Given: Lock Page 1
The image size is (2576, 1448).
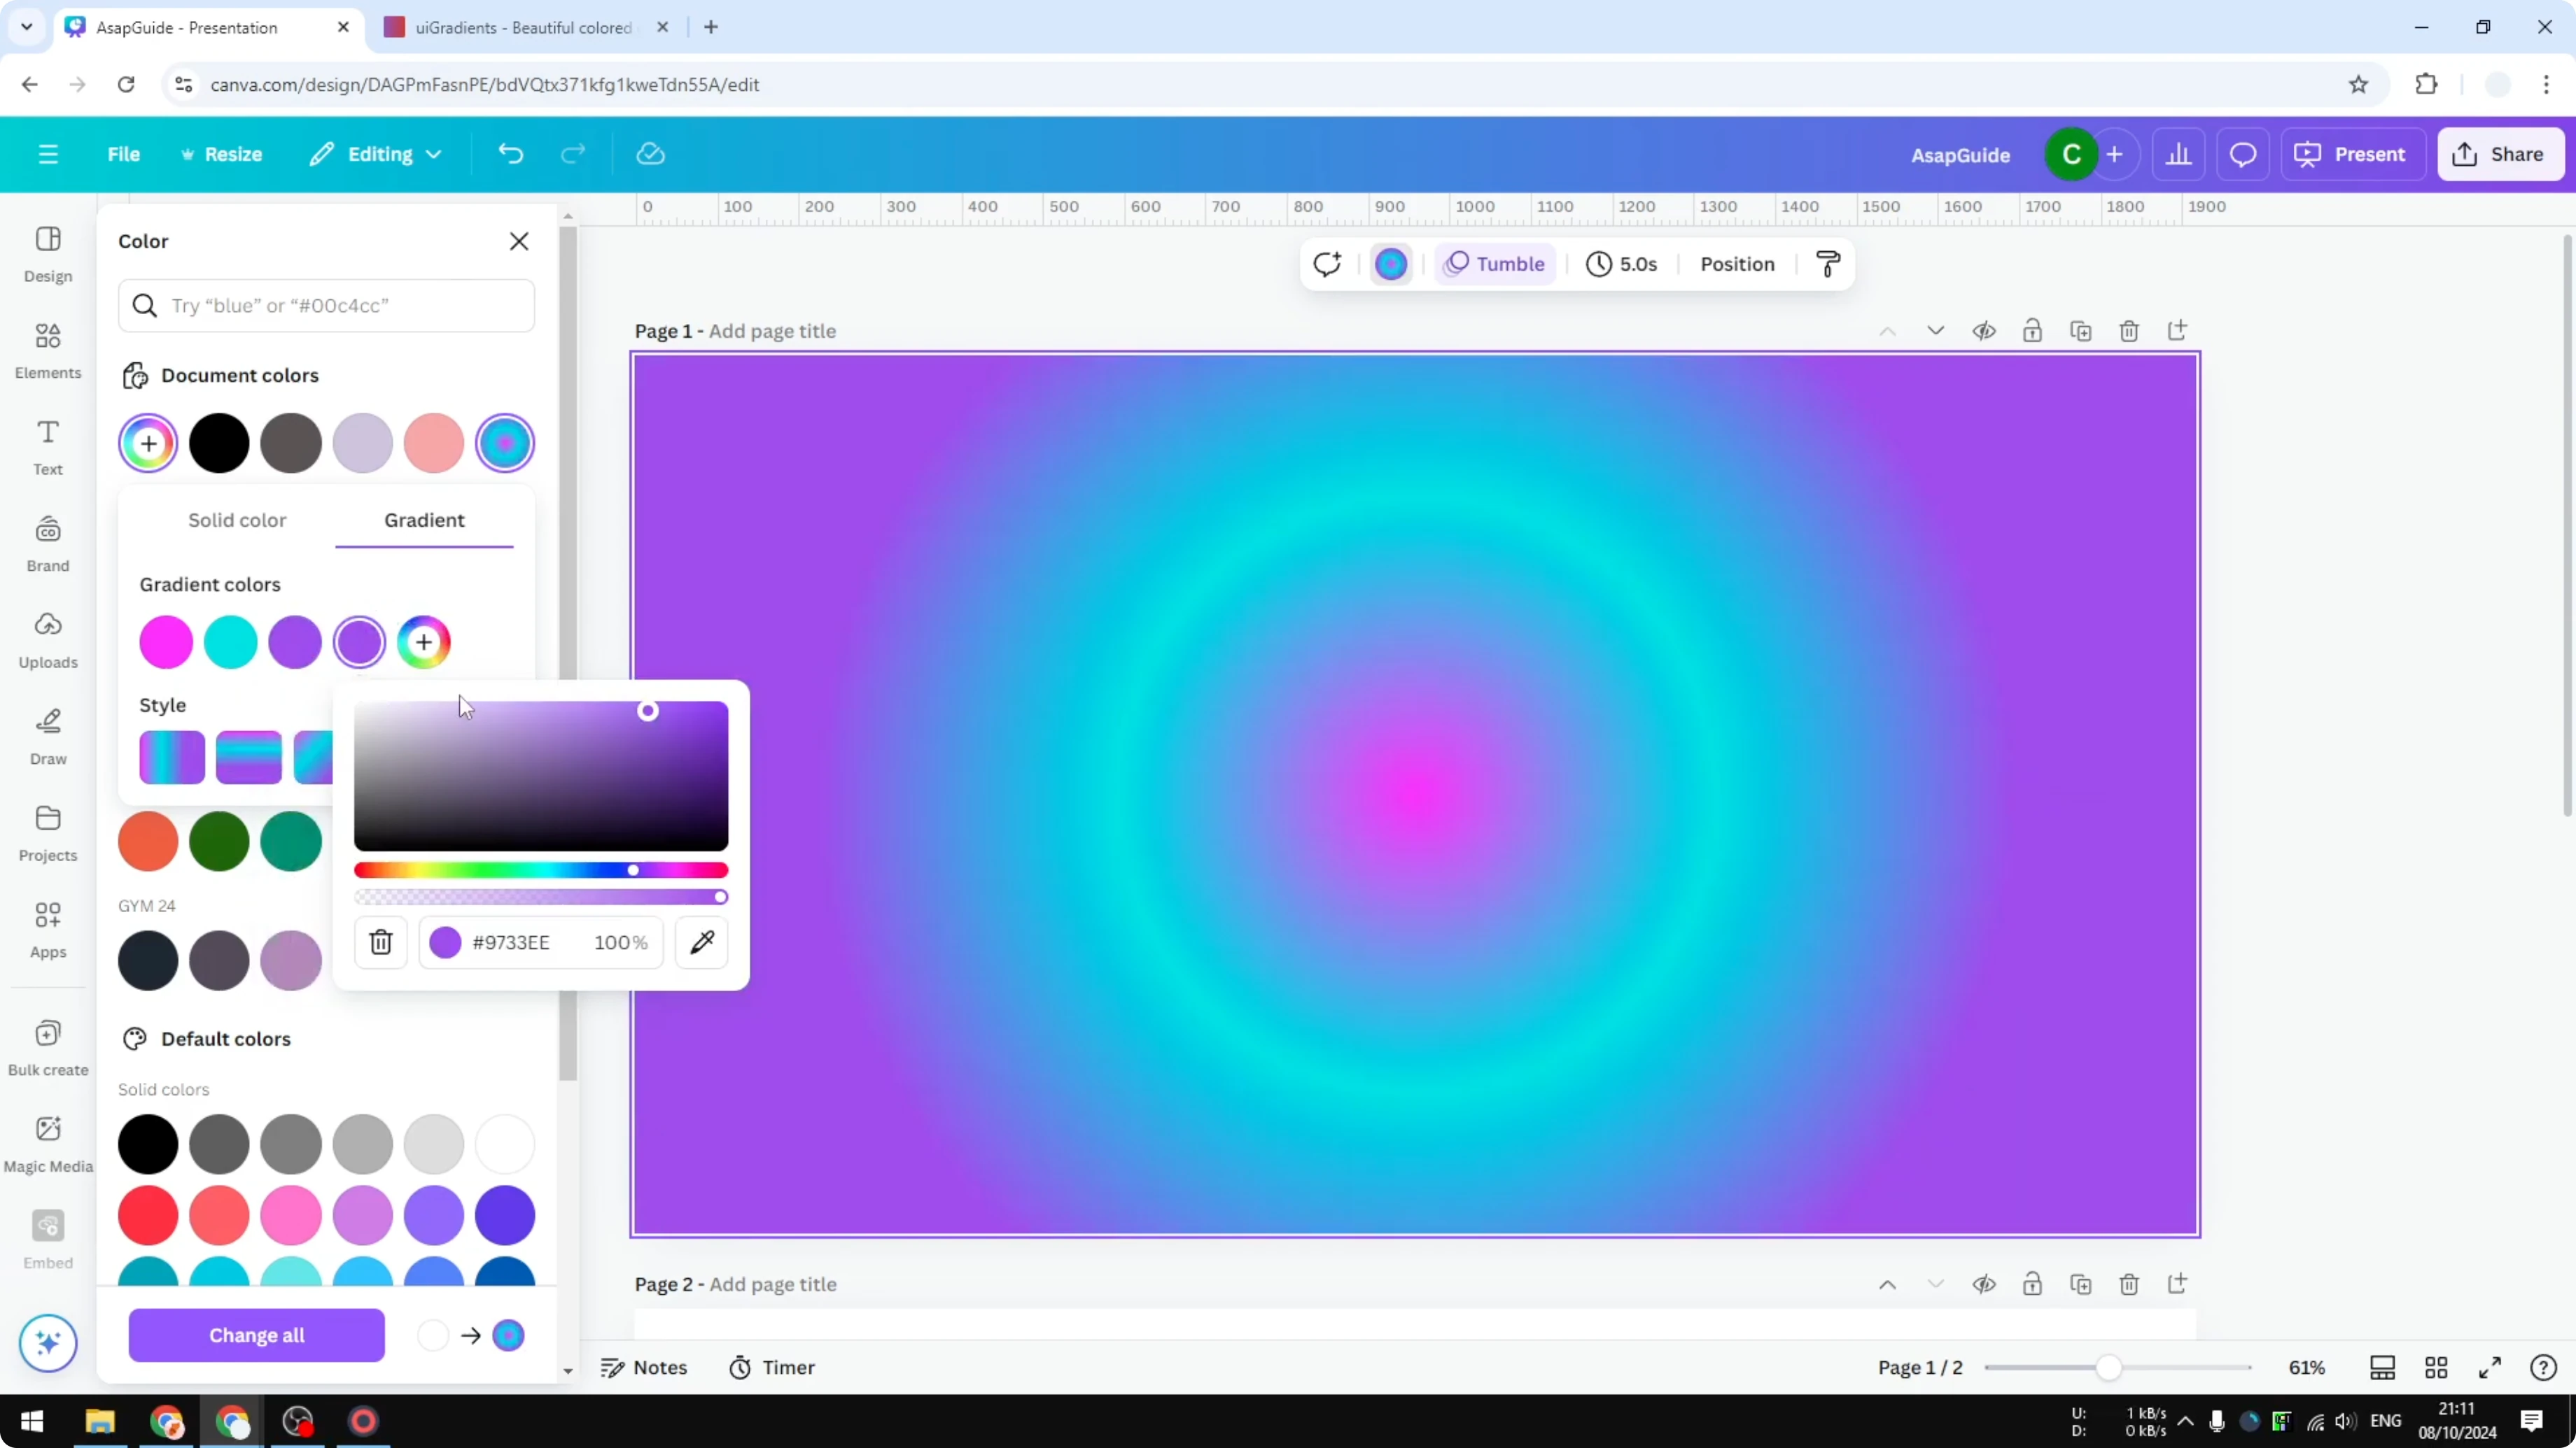Looking at the screenshot, I should point(2033,331).
